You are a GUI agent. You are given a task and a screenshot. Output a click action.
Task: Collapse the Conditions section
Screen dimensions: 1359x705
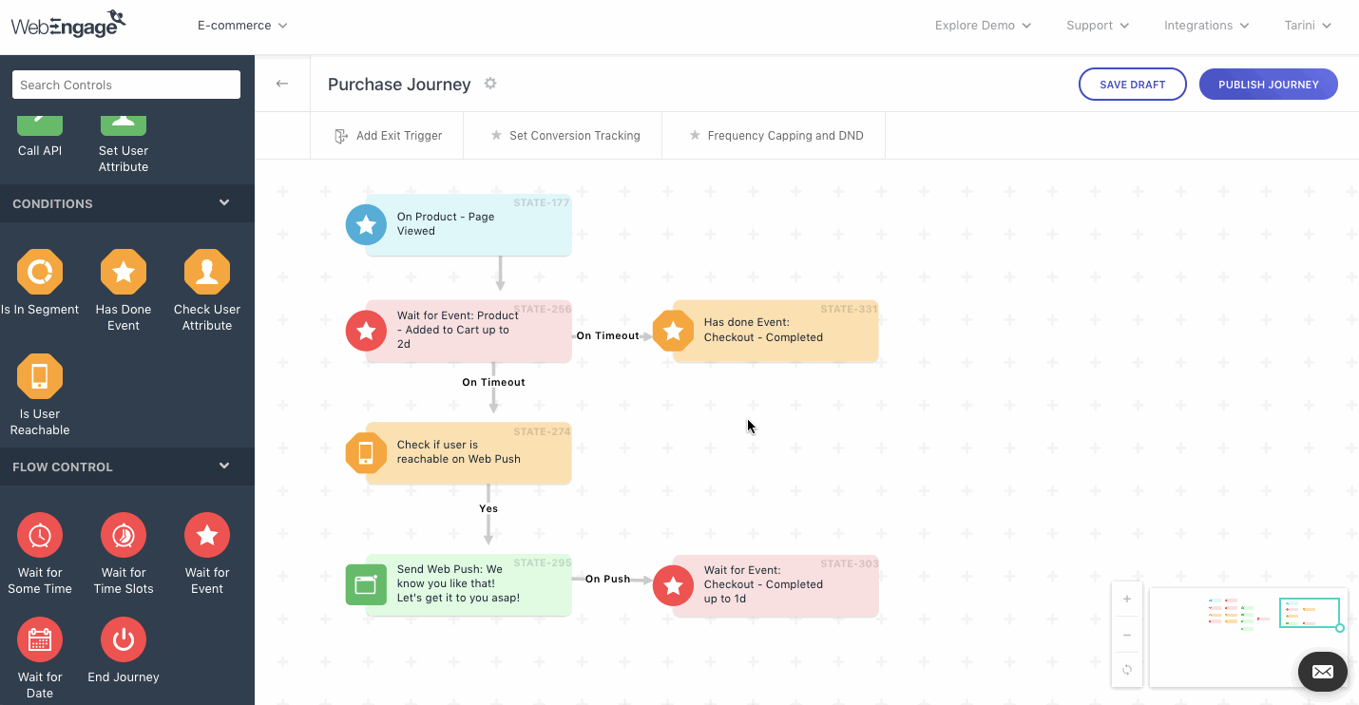click(x=224, y=202)
